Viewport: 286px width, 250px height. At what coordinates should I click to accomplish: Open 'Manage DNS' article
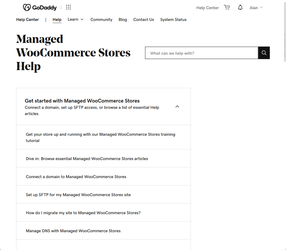point(104,231)
